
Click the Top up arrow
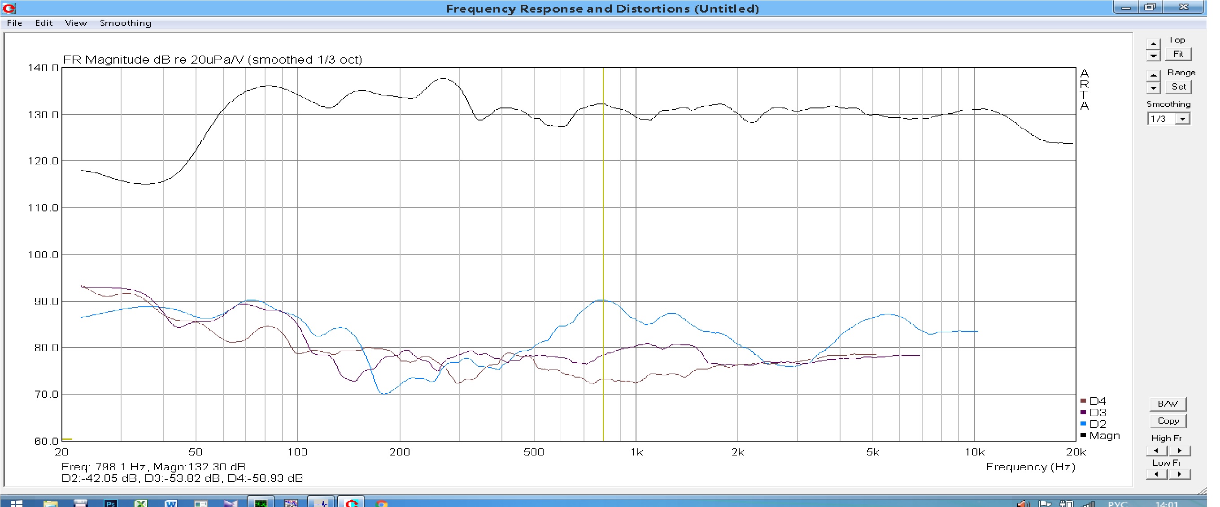point(1153,44)
